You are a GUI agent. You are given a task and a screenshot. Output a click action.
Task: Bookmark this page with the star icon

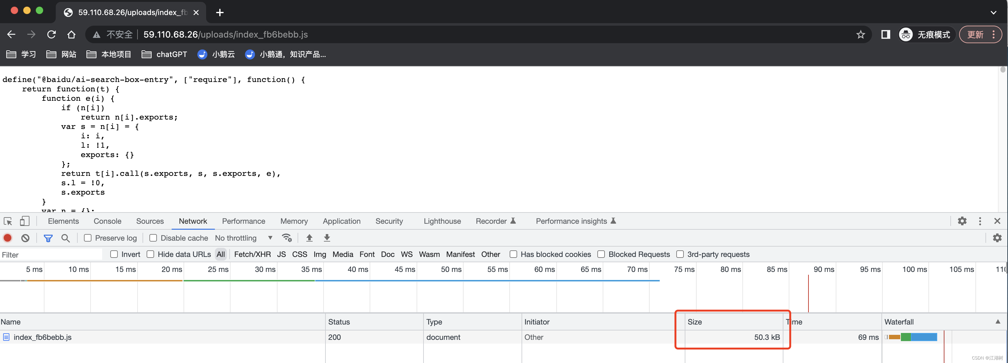860,34
